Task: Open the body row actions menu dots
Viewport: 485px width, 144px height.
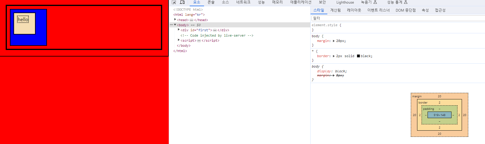Action: pyautogui.click(x=171, y=25)
